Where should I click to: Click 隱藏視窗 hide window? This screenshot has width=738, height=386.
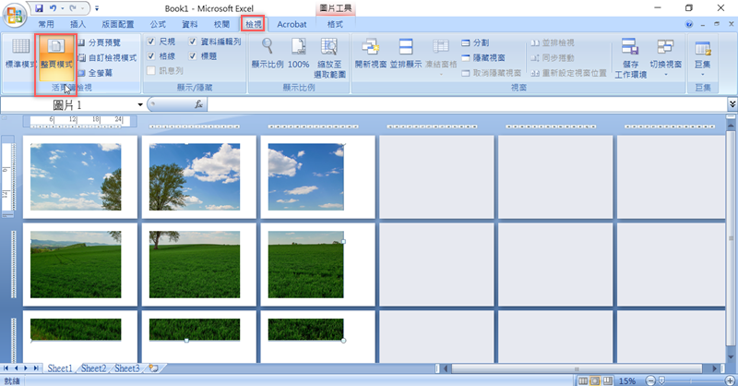click(x=482, y=57)
